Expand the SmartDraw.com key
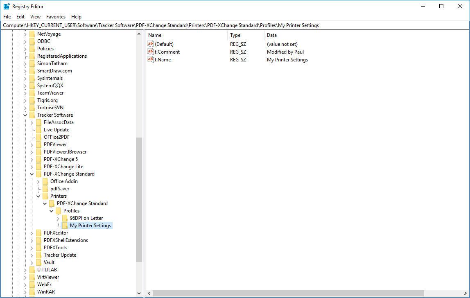The width and height of the screenshot is (470, 298). 25,71
